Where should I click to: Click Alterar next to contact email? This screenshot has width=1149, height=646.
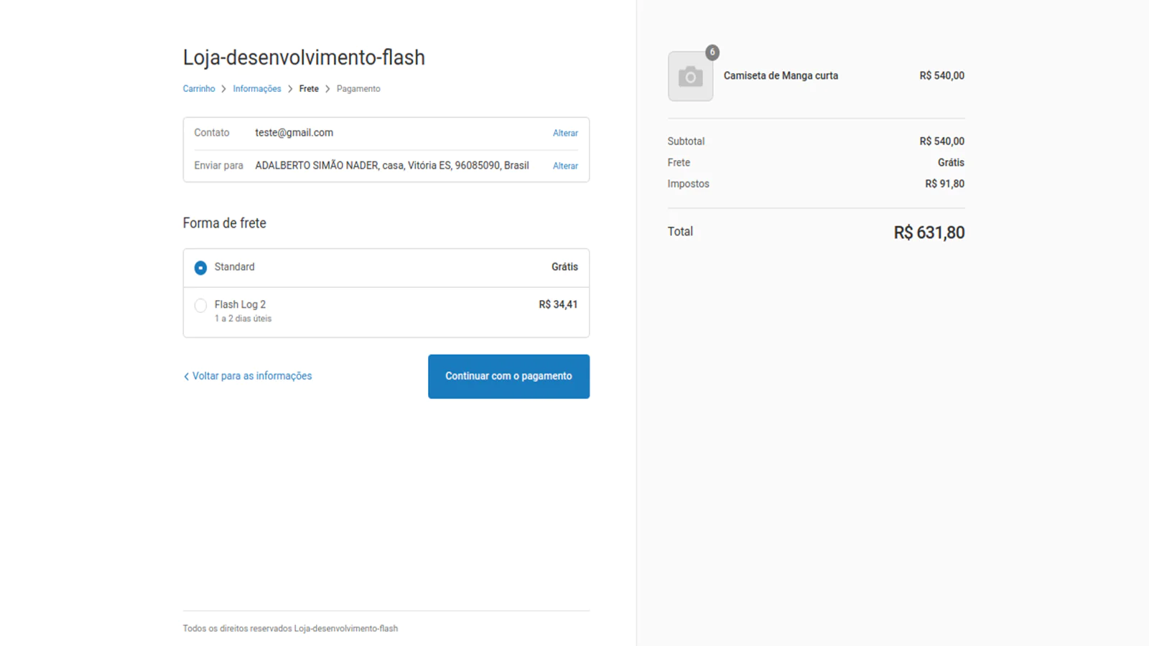[x=565, y=134]
